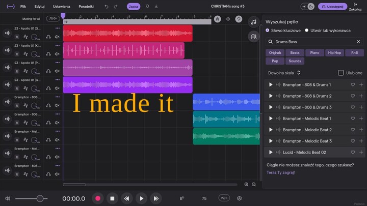Click the master volume slider knob
The height and width of the screenshot is (206, 367).
40,198
